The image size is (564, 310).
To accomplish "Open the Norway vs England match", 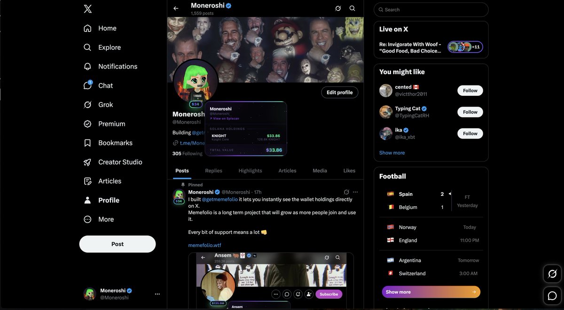I will point(431,233).
